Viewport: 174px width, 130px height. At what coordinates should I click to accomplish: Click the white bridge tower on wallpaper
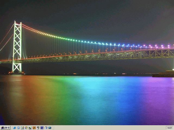click(x=17, y=46)
